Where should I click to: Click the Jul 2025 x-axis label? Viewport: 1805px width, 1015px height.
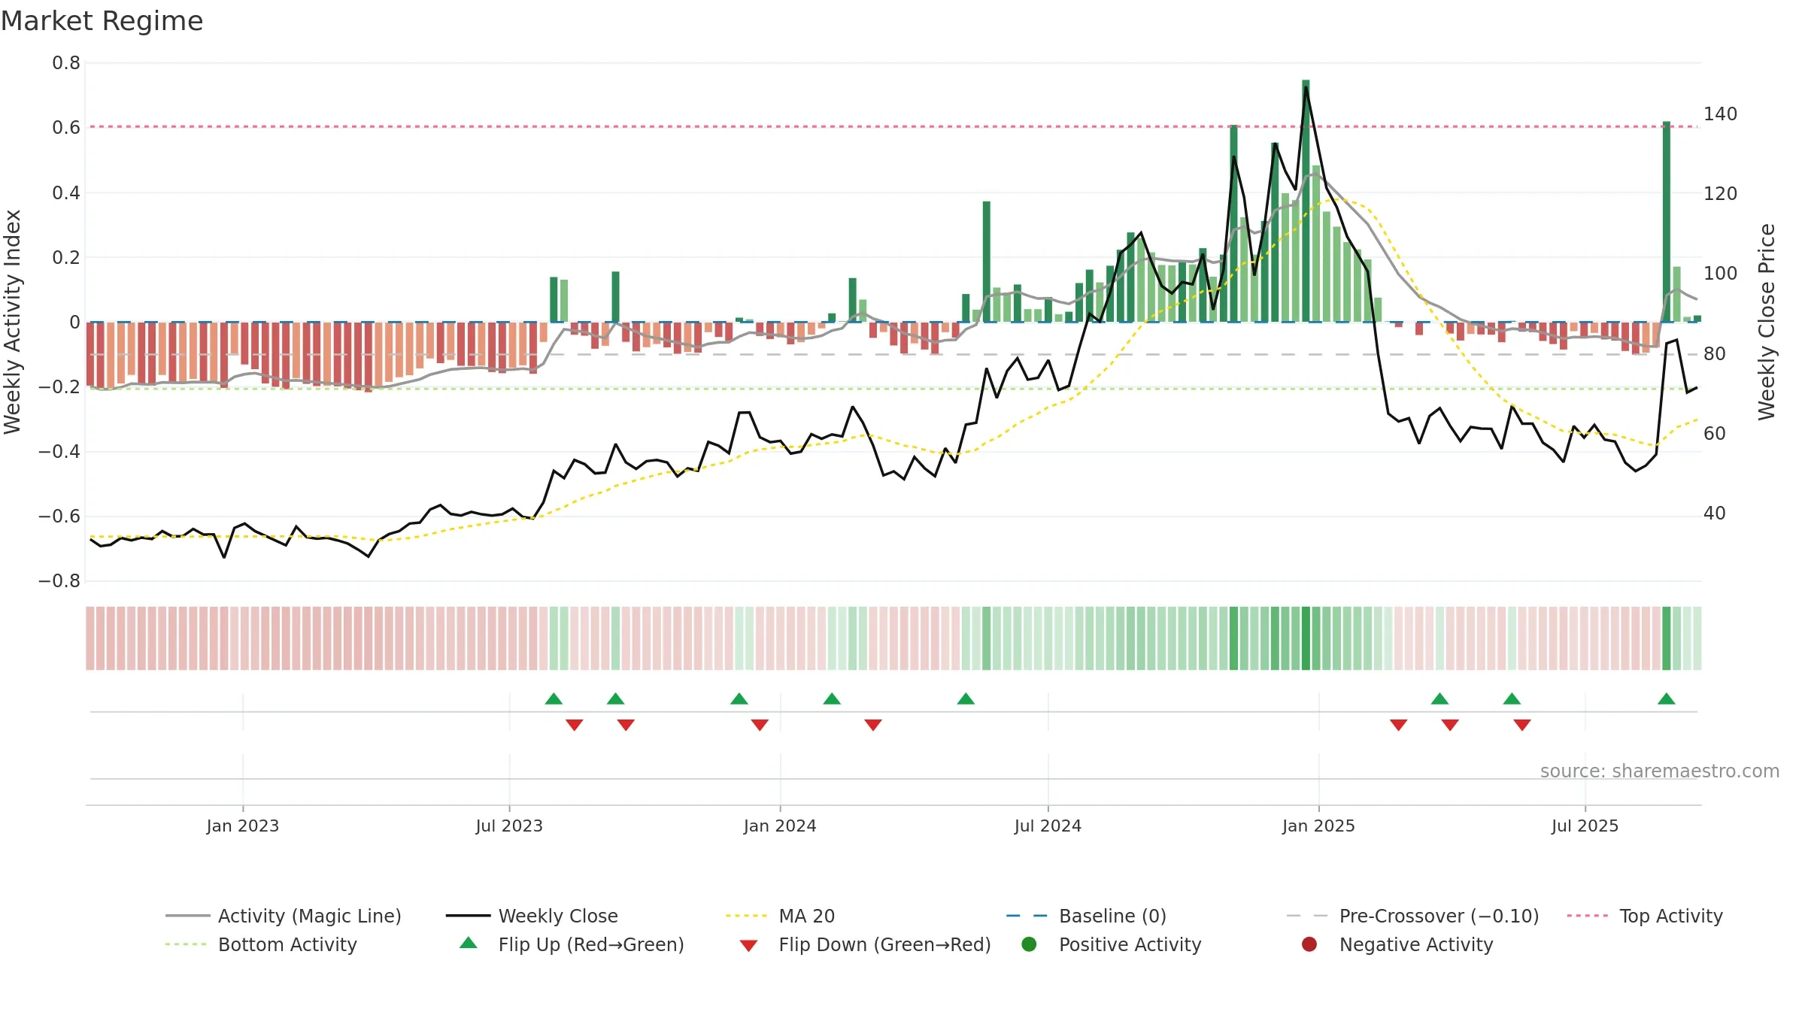[x=1585, y=826]
